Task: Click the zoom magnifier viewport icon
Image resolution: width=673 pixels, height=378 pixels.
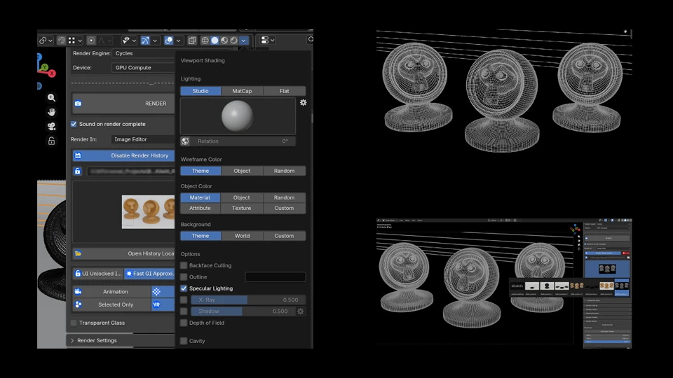Action: [51, 98]
